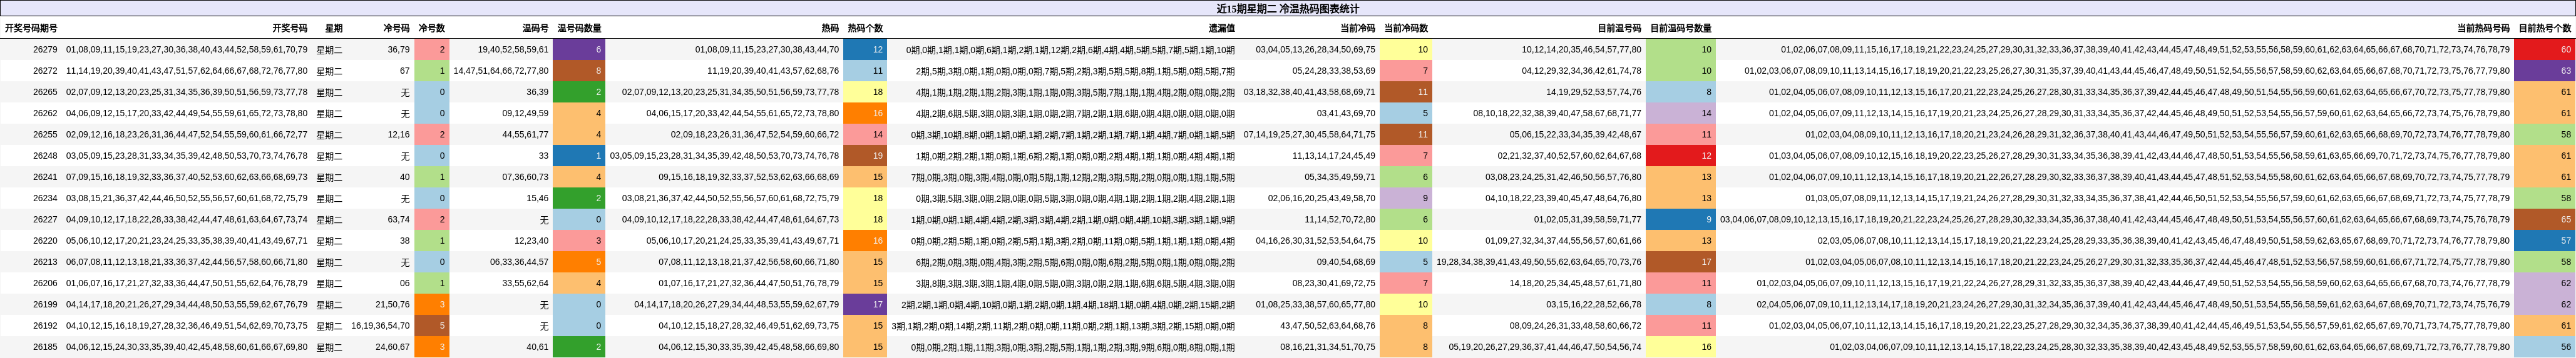
Task: Click the purple hot number count '63'
Action: [x=2545, y=71]
